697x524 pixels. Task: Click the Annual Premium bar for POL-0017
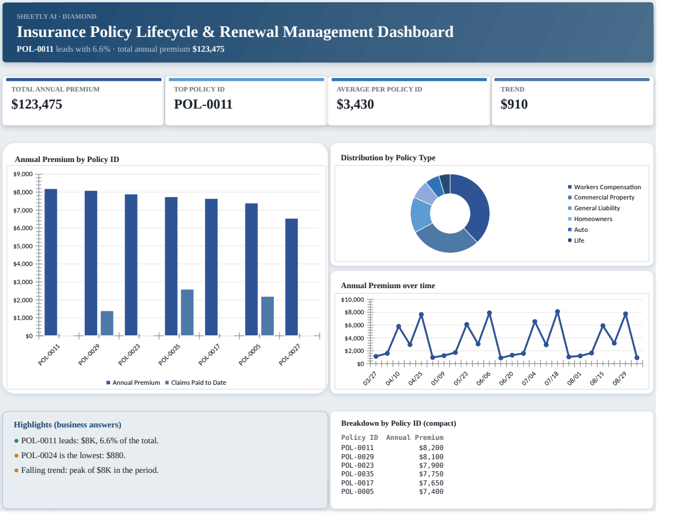211,267
